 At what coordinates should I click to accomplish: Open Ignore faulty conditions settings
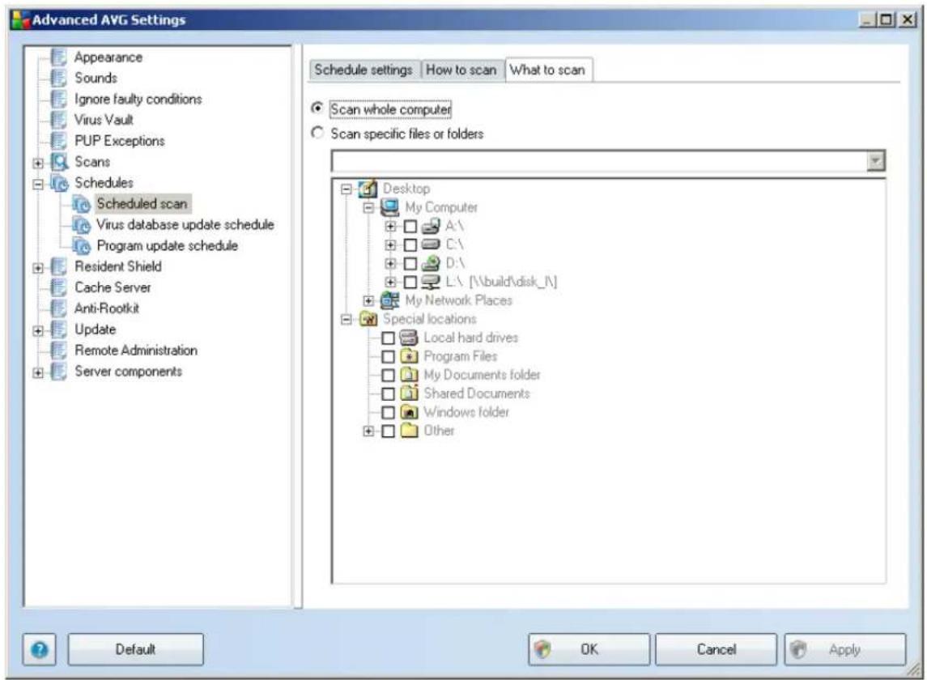coord(138,100)
